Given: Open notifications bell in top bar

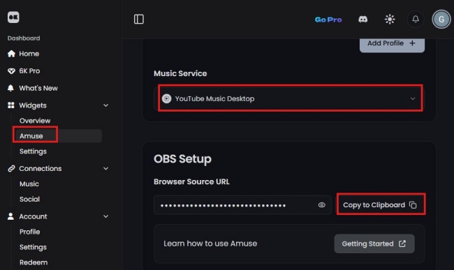Looking at the screenshot, I should coord(416,20).
